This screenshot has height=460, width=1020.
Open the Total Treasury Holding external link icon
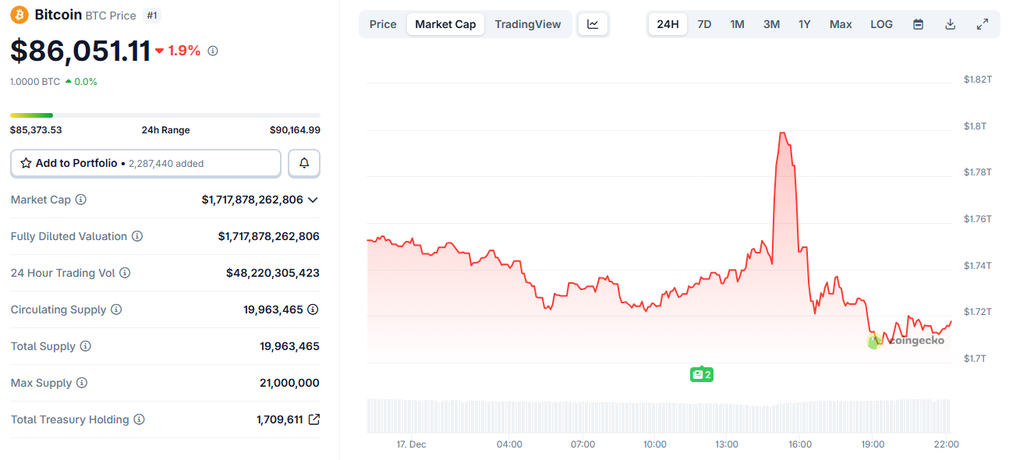[x=313, y=419]
